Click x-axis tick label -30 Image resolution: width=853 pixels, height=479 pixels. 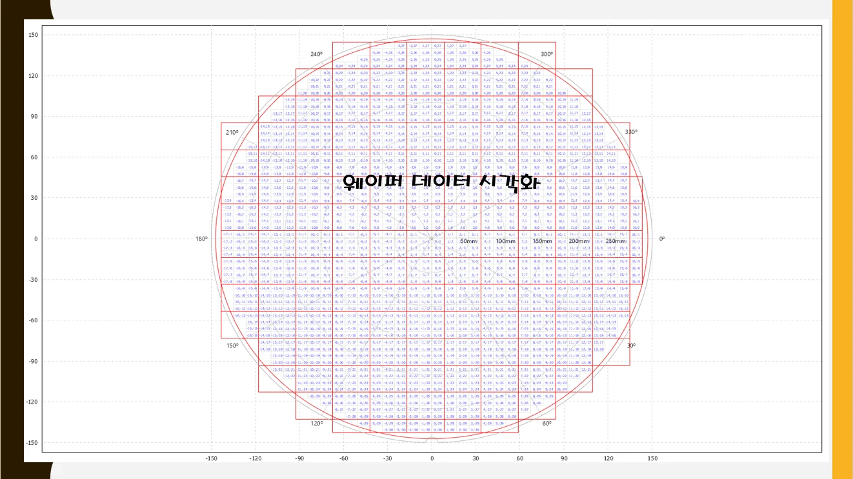388,458
